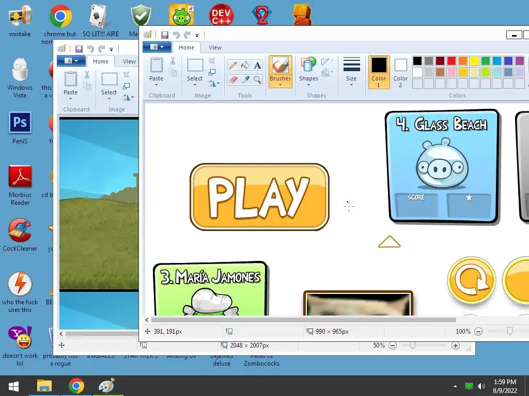The width and height of the screenshot is (529, 396).
Task: Click zoom out minus button at 50%
Action: click(393, 345)
